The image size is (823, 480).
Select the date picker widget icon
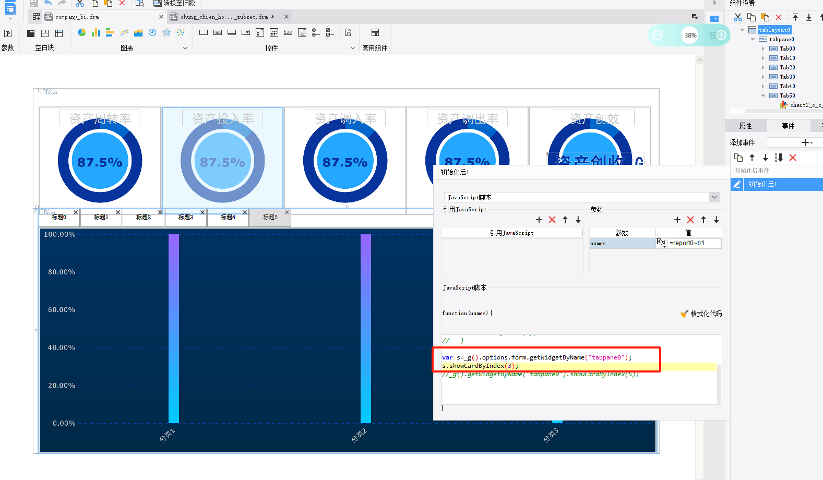(274, 32)
